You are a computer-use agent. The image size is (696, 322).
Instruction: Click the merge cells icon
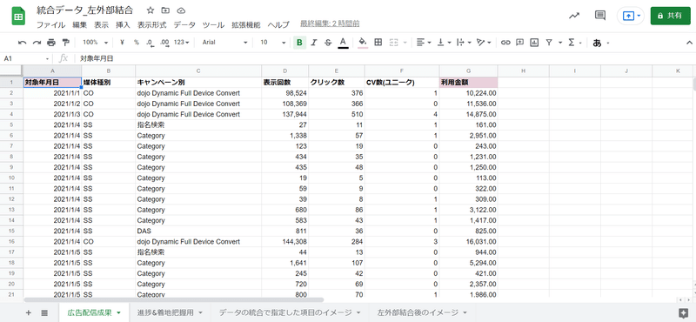pyautogui.click(x=393, y=43)
